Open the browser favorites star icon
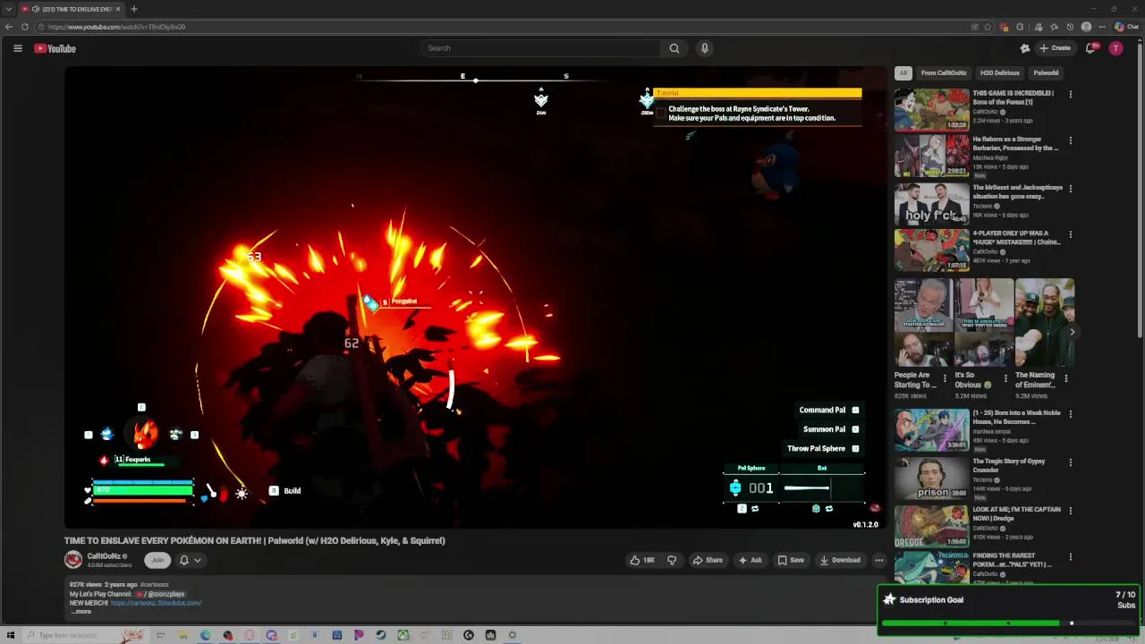 [1054, 27]
